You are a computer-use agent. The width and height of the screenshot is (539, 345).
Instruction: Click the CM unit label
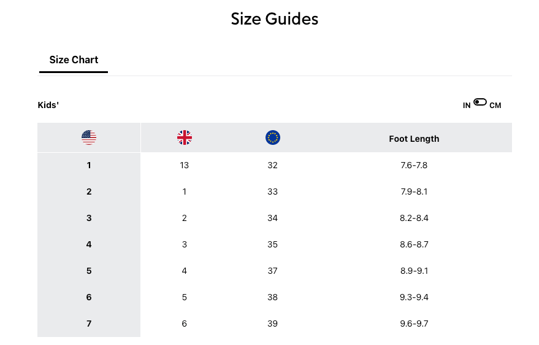click(x=495, y=106)
